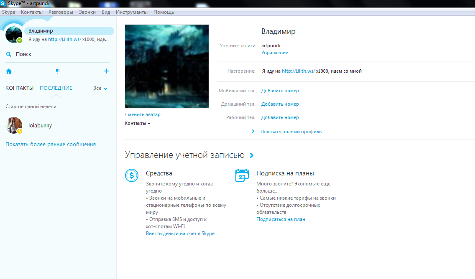The height and width of the screenshot is (279, 475).
Task: Select the lolabunny conversation name
Action: click(40, 126)
